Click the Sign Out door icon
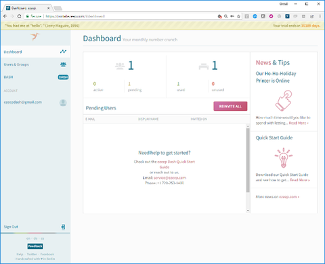 click(x=63, y=227)
